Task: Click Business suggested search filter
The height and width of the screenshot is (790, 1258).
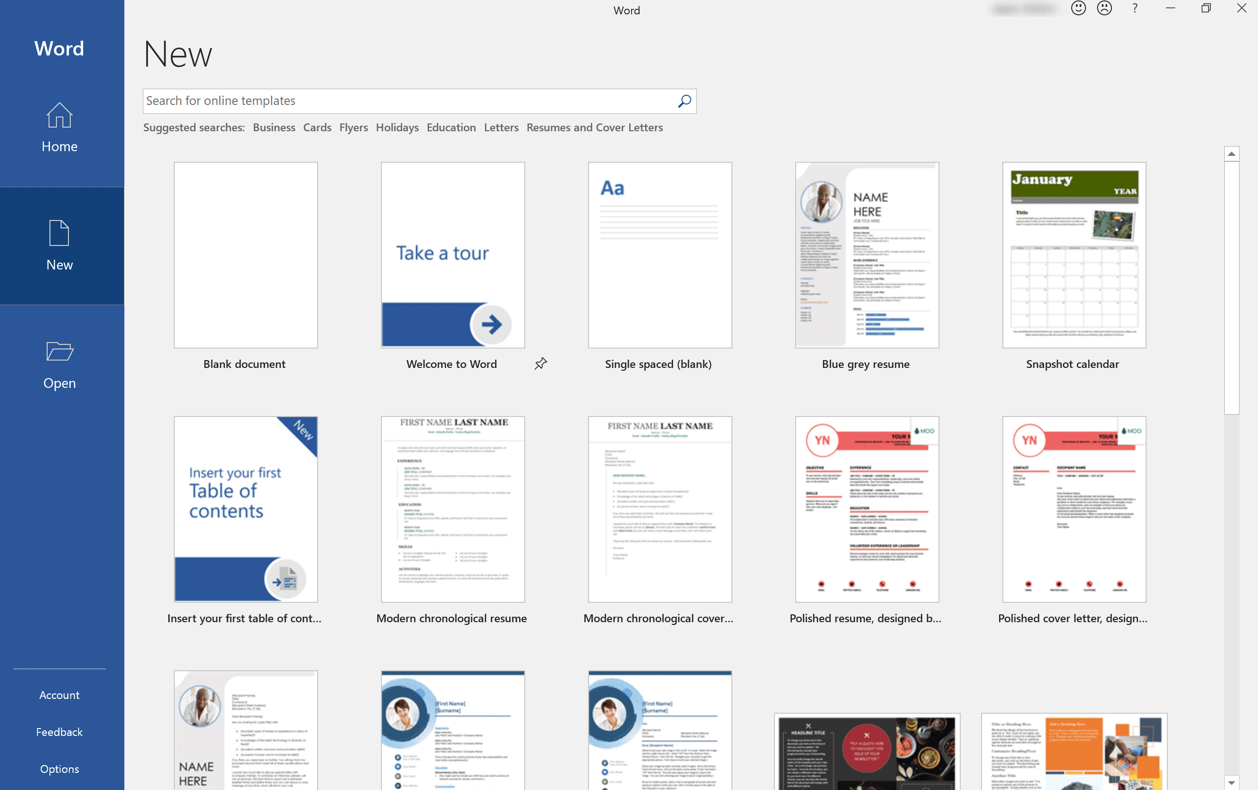Action: 274,127
